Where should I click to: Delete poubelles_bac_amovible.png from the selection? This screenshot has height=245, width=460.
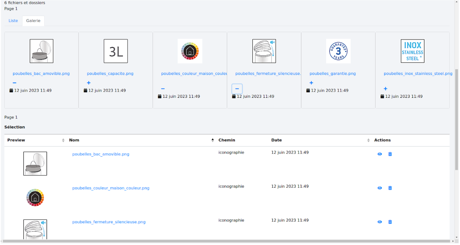390,154
